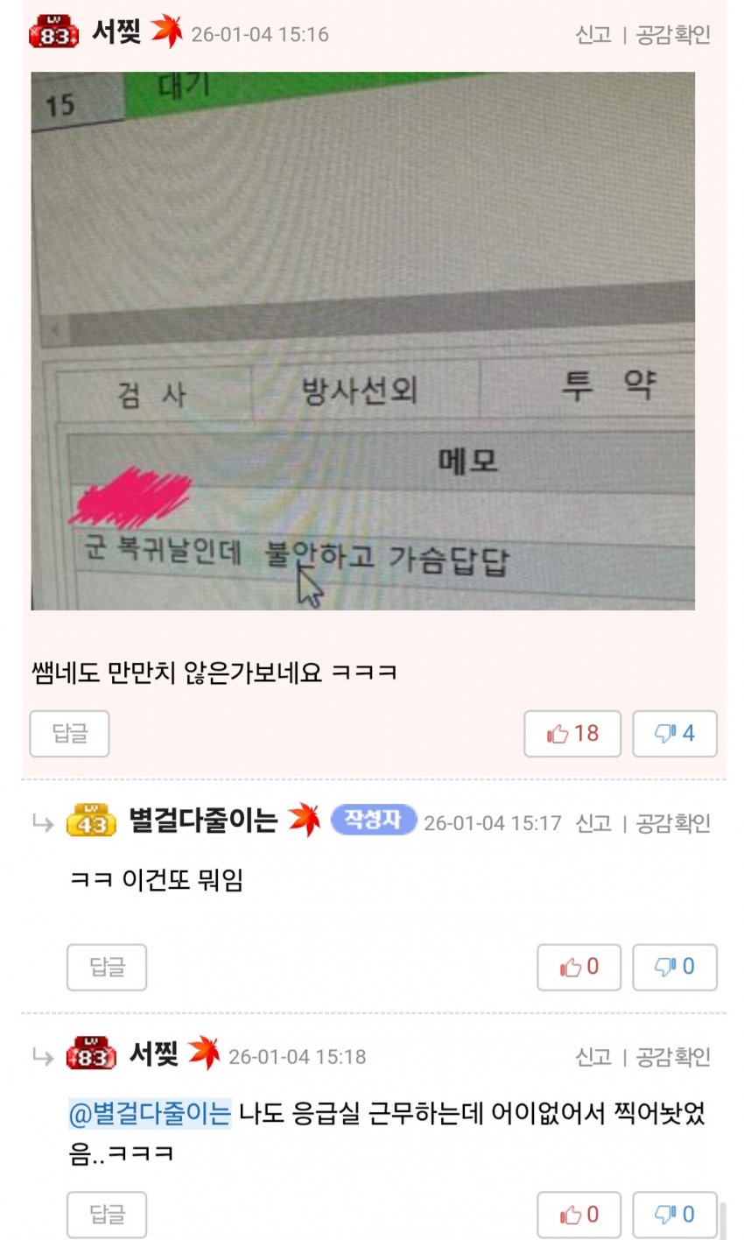Viewport: 744px width, 1240px height.
Task: Click the maple leaf icon beside 별걸다줄이는
Action: coord(304,820)
